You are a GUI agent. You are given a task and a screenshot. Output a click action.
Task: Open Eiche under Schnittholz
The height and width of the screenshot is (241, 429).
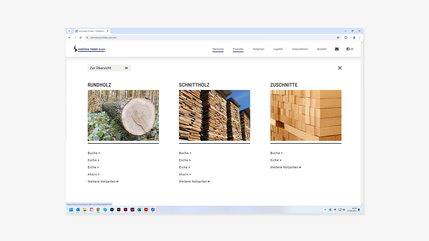coord(184,167)
